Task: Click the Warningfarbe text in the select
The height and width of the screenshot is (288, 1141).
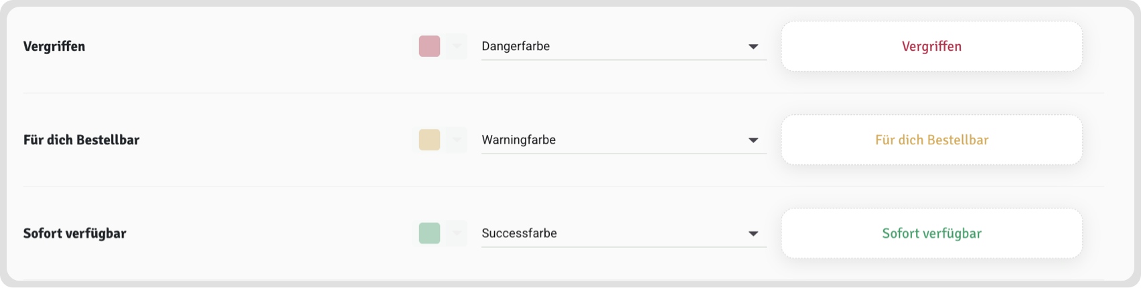Action: coord(519,140)
